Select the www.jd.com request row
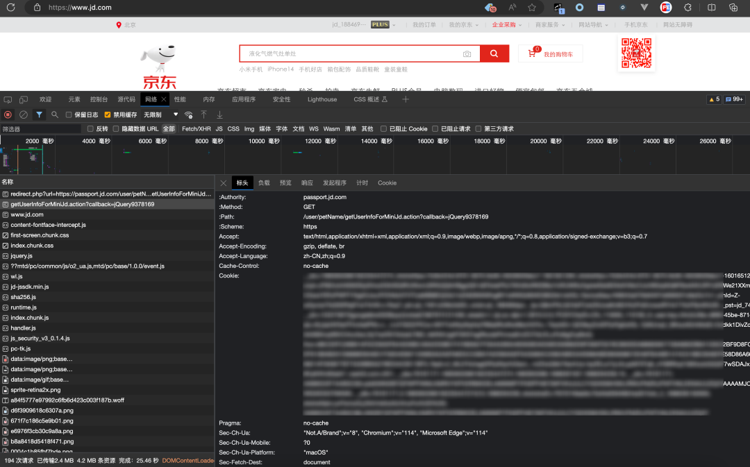Viewport: 750px width, 467px height. pyautogui.click(x=107, y=214)
